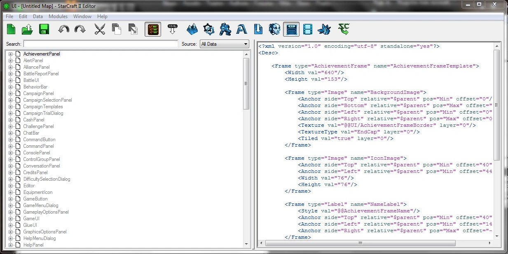Save using the green floppy disk icon
Screen dimensions: 508x254
[x=44, y=29]
